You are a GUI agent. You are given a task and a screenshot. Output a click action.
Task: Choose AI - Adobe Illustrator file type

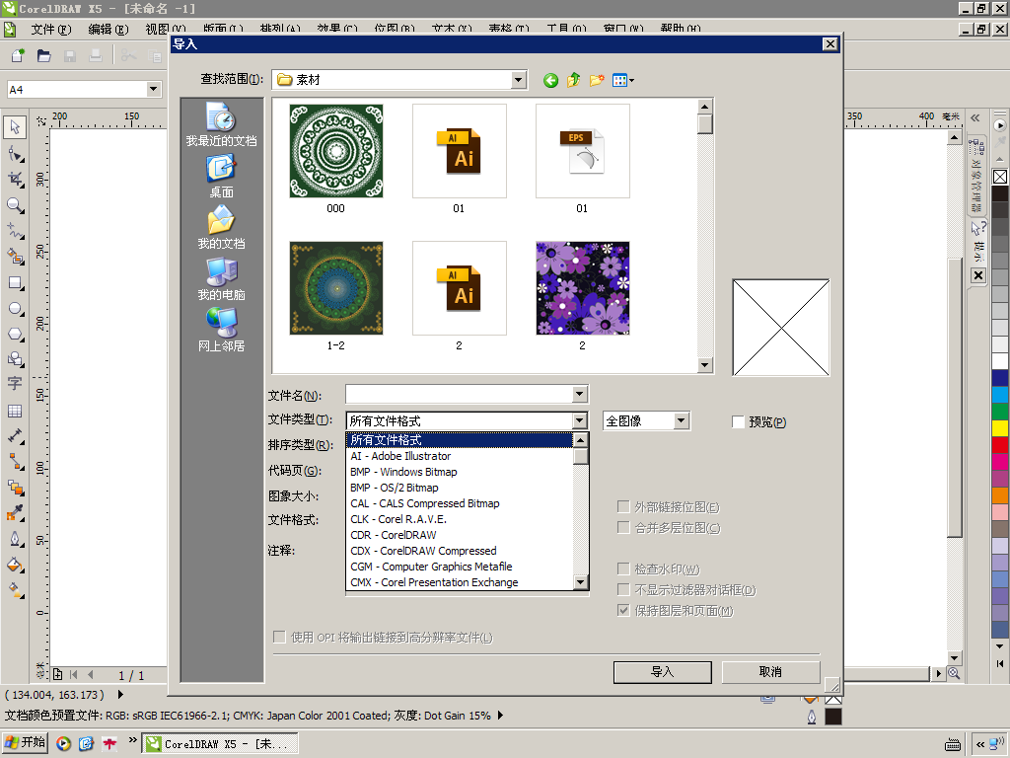click(x=460, y=456)
